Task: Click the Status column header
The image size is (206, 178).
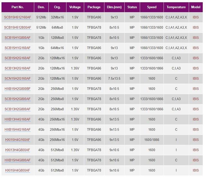Action: (132, 7)
